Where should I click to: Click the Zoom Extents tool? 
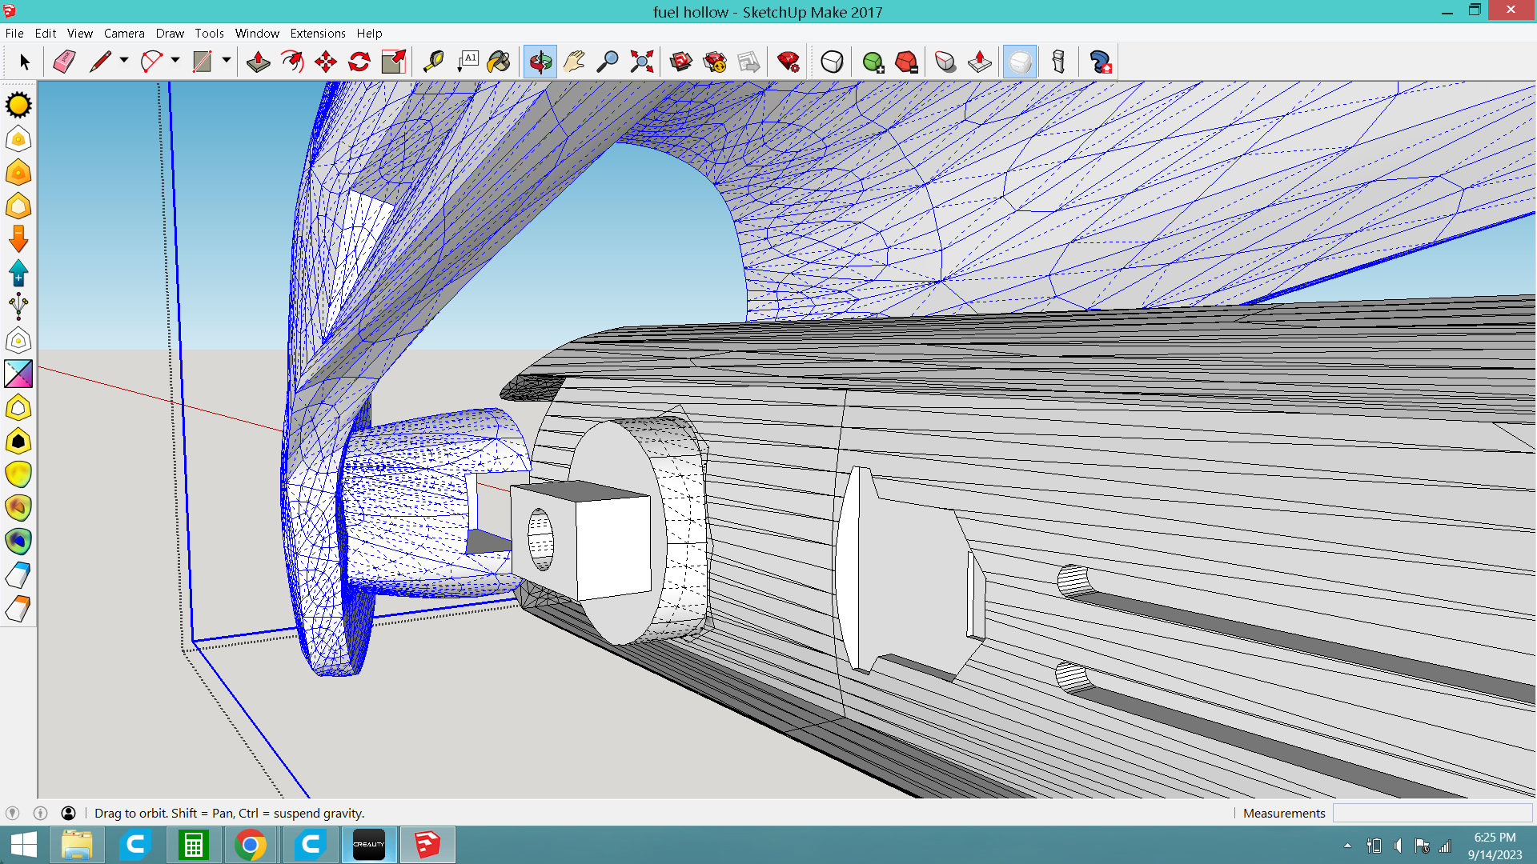point(641,62)
